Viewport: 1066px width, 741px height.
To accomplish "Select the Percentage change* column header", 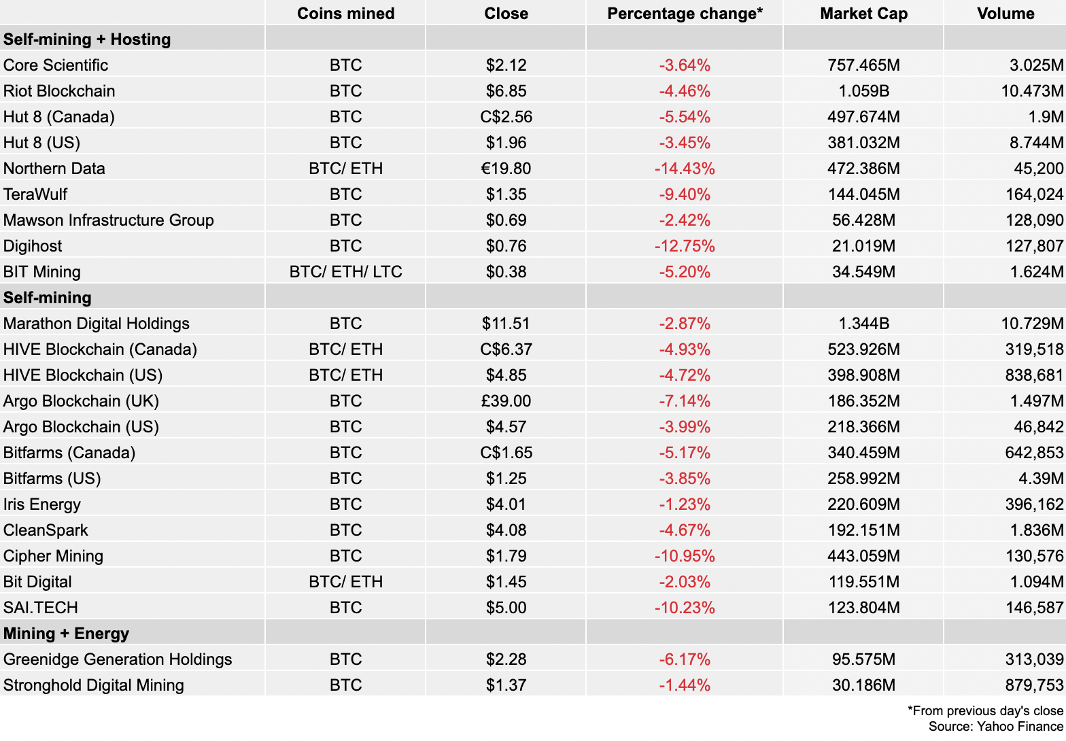I will coord(685,14).
